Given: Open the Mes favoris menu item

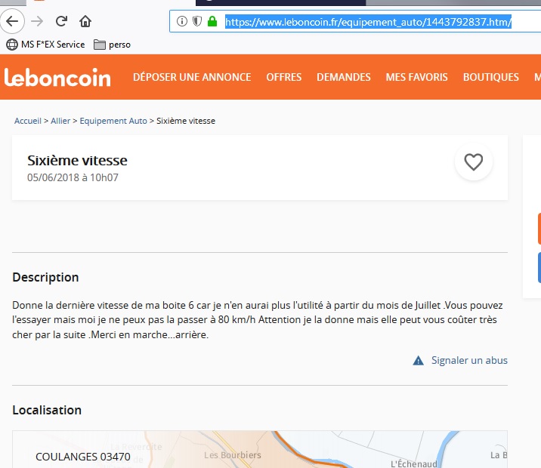Looking at the screenshot, I should tap(416, 77).
